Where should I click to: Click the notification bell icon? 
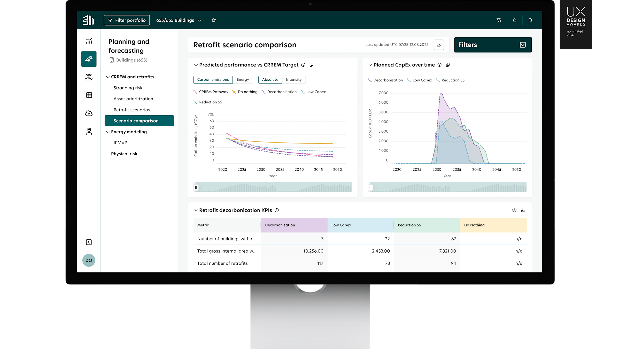[515, 20]
